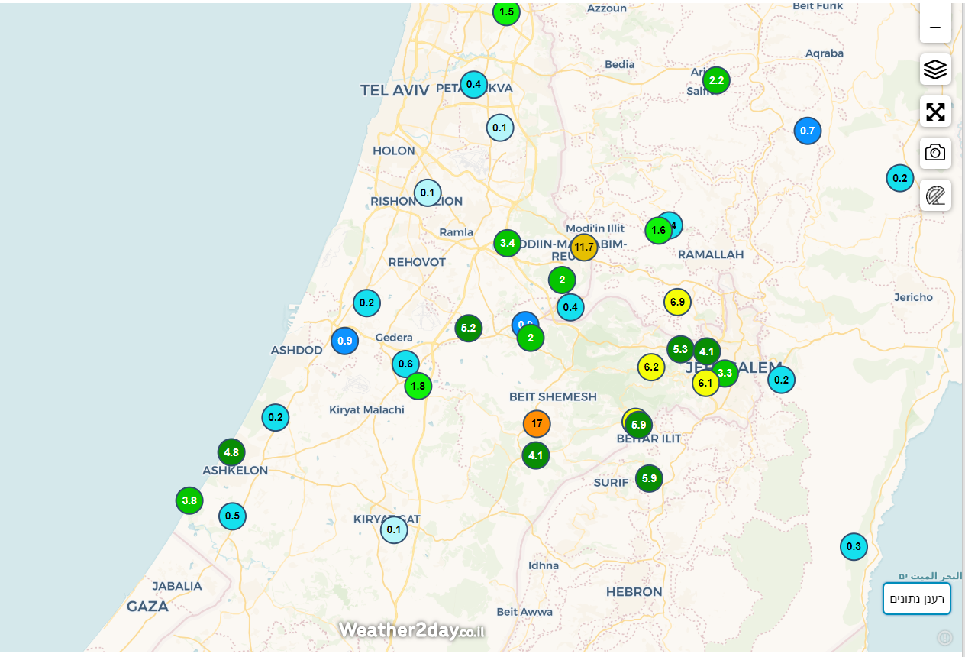This screenshot has width=965, height=657.
Task: Click the yellow 6.9 rainfall marker
Action: click(677, 302)
